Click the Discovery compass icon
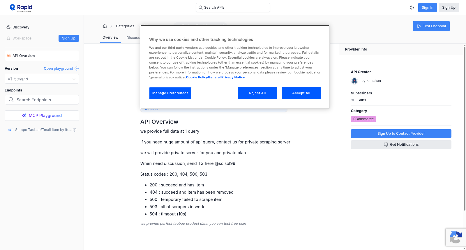This screenshot has height=250, width=466. 8,27
